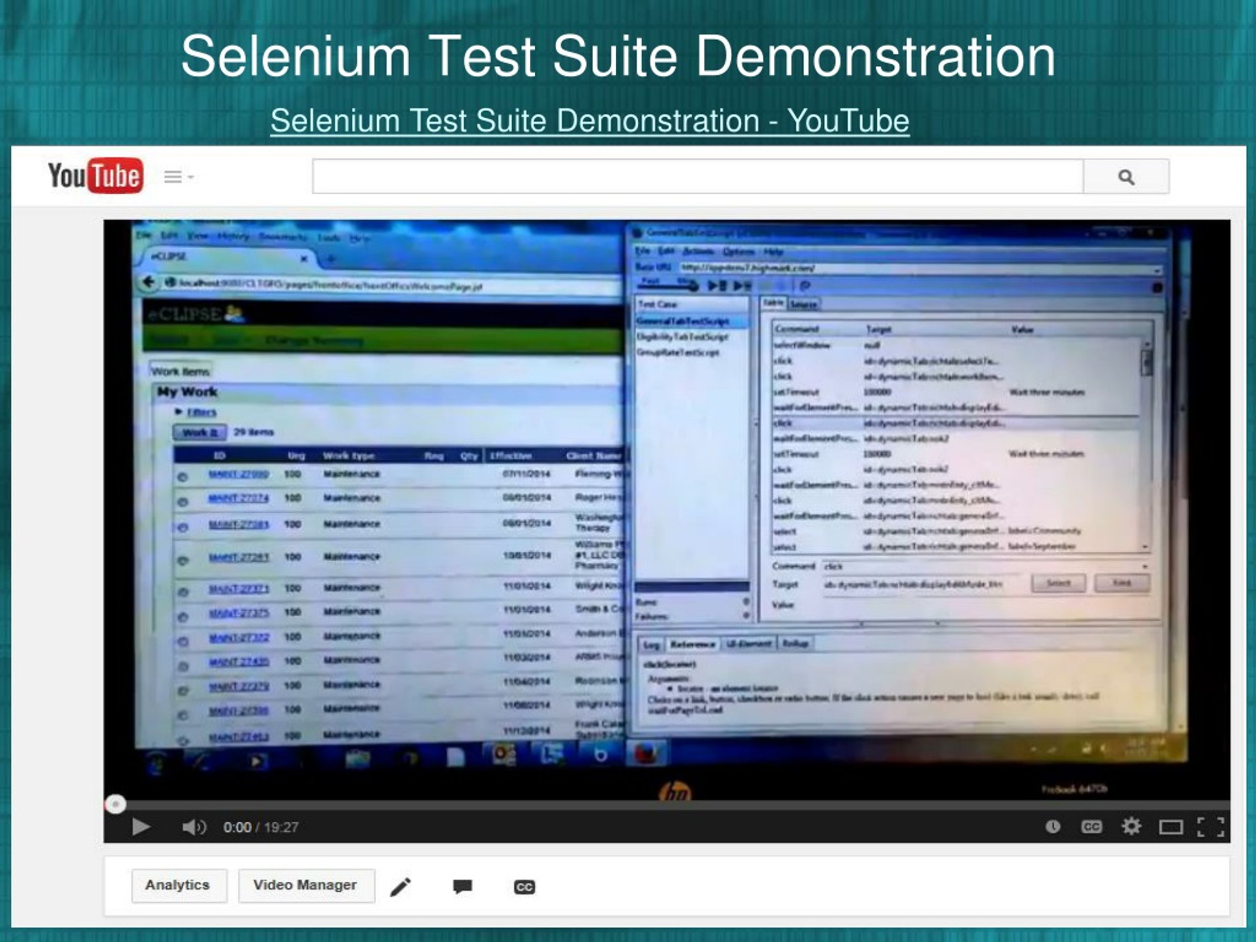Open the Video Manager button
Viewport: 1256px width, 942px height.
(x=306, y=885)
